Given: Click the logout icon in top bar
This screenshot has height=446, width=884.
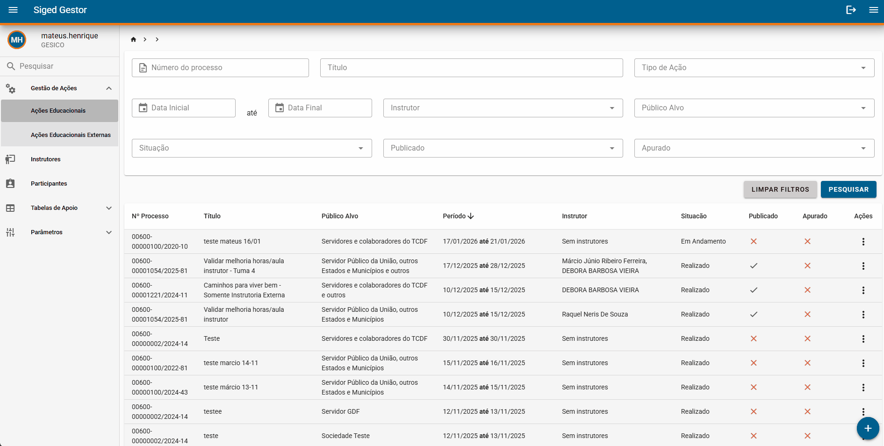Looking at the screenshot, I should pyautogui.click(x=851, y=10).
